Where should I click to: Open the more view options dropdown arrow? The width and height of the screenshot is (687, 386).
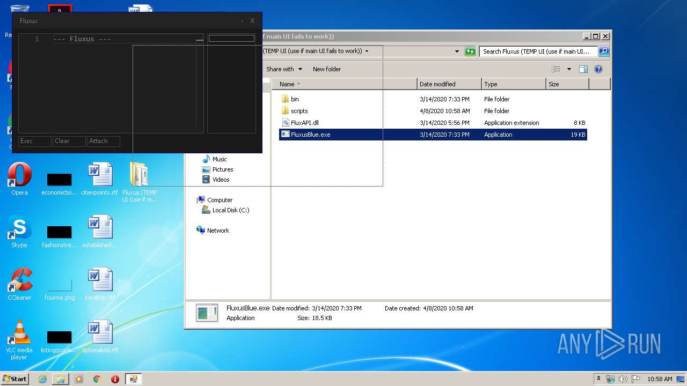(569, 69)
